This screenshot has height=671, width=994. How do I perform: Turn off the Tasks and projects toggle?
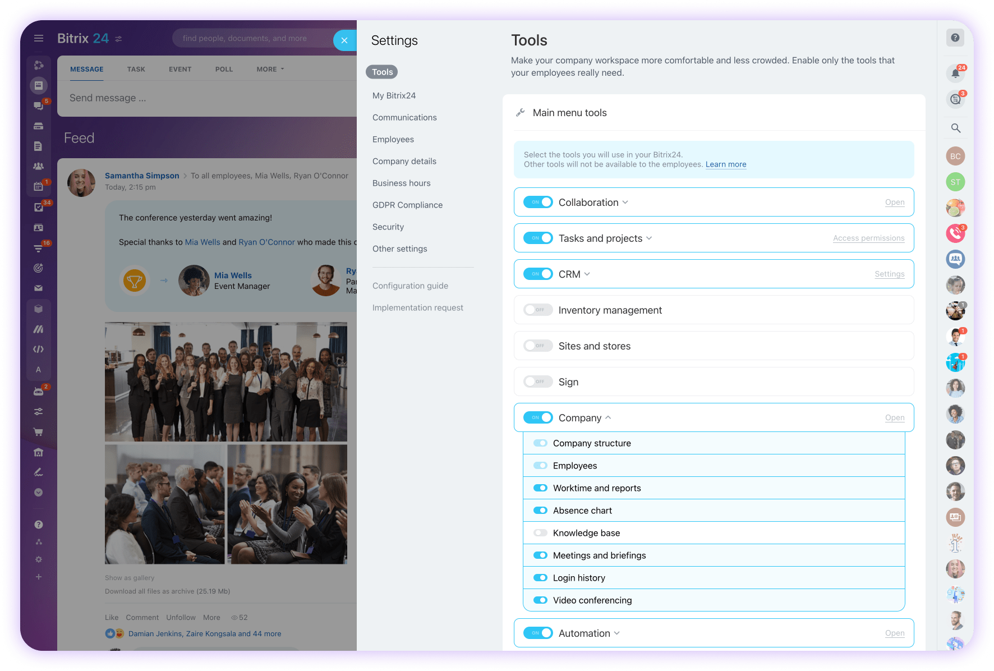538,238
